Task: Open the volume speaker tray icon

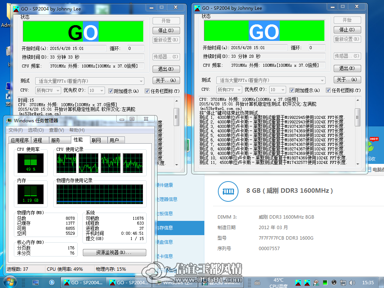Action: (x=352, y=283)
